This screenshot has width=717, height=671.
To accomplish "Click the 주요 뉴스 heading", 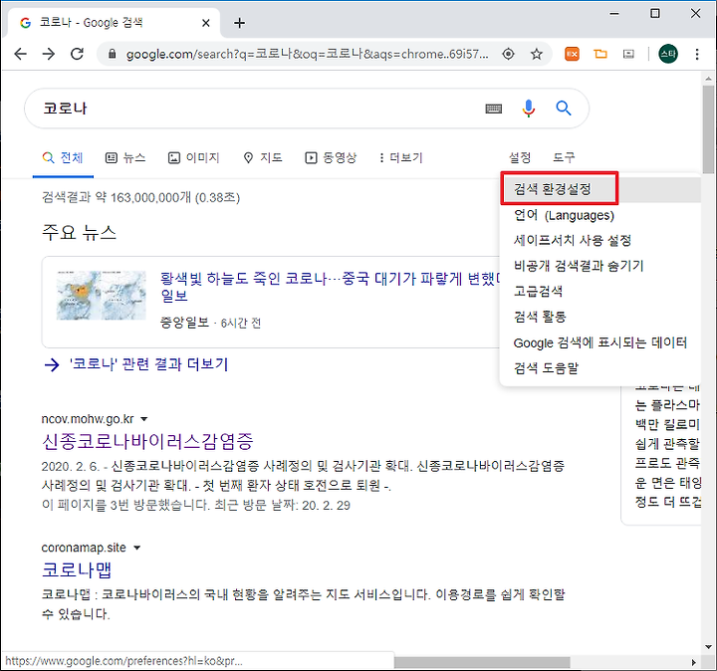I will point(79,233).
